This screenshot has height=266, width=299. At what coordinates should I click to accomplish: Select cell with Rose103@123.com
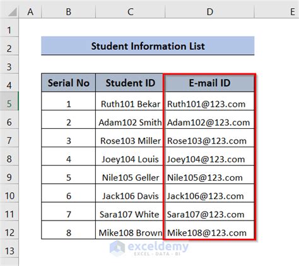pos(209,138)
